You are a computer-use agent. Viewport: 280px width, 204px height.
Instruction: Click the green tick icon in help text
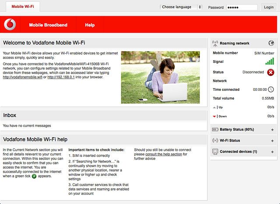point(34,176)
